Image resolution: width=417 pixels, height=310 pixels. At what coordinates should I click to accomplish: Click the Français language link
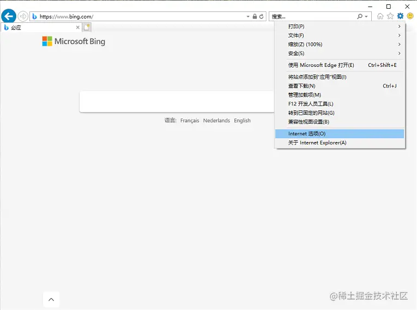coord(190,121)
